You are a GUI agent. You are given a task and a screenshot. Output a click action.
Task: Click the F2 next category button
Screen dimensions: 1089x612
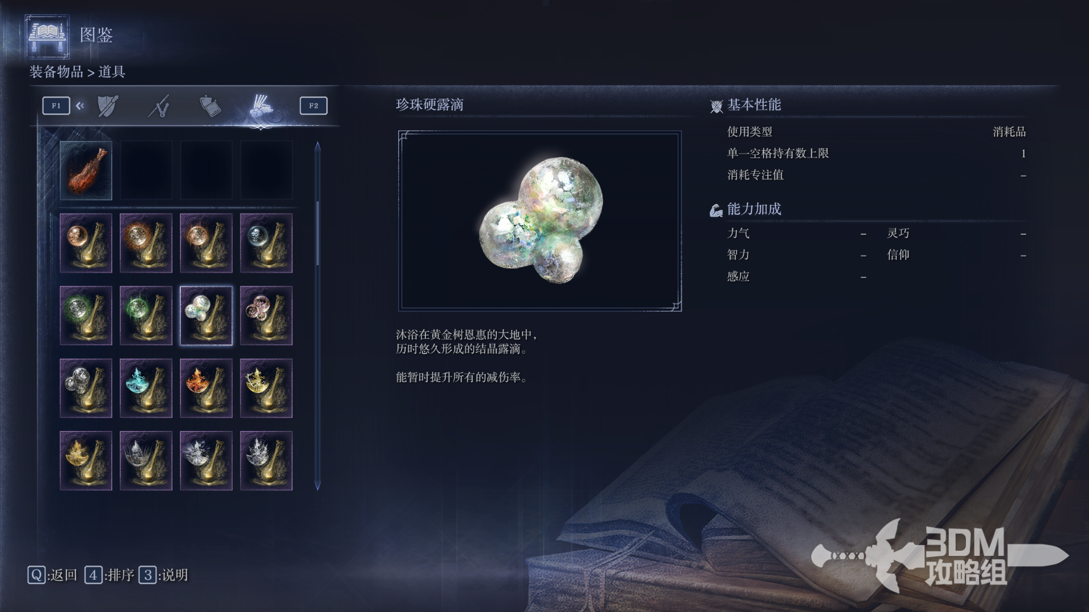[314, 105]
